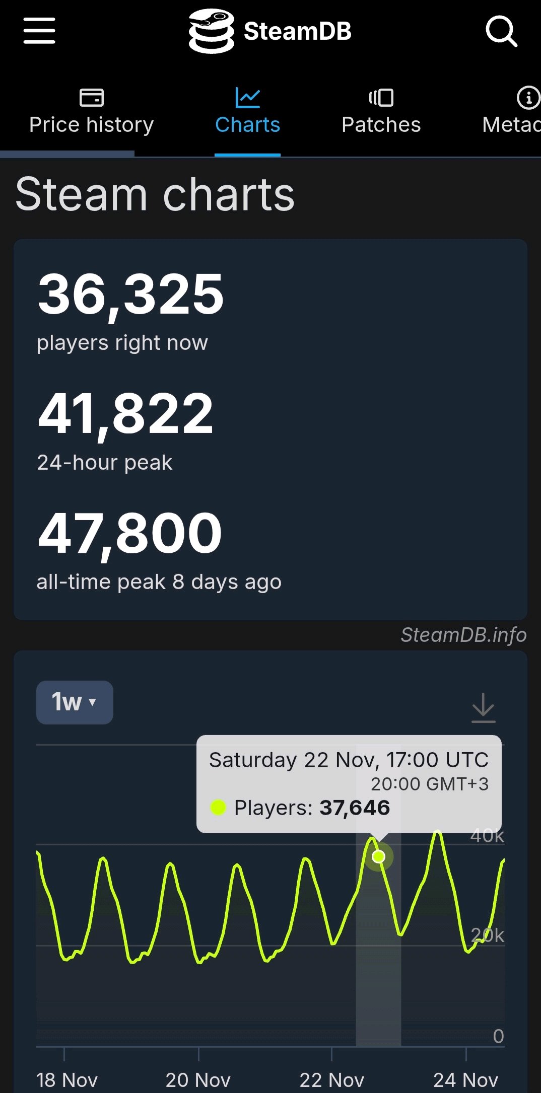541x1093 pixels.
Task: Click the Price history wallet icon
Action: tap(92, 97)
